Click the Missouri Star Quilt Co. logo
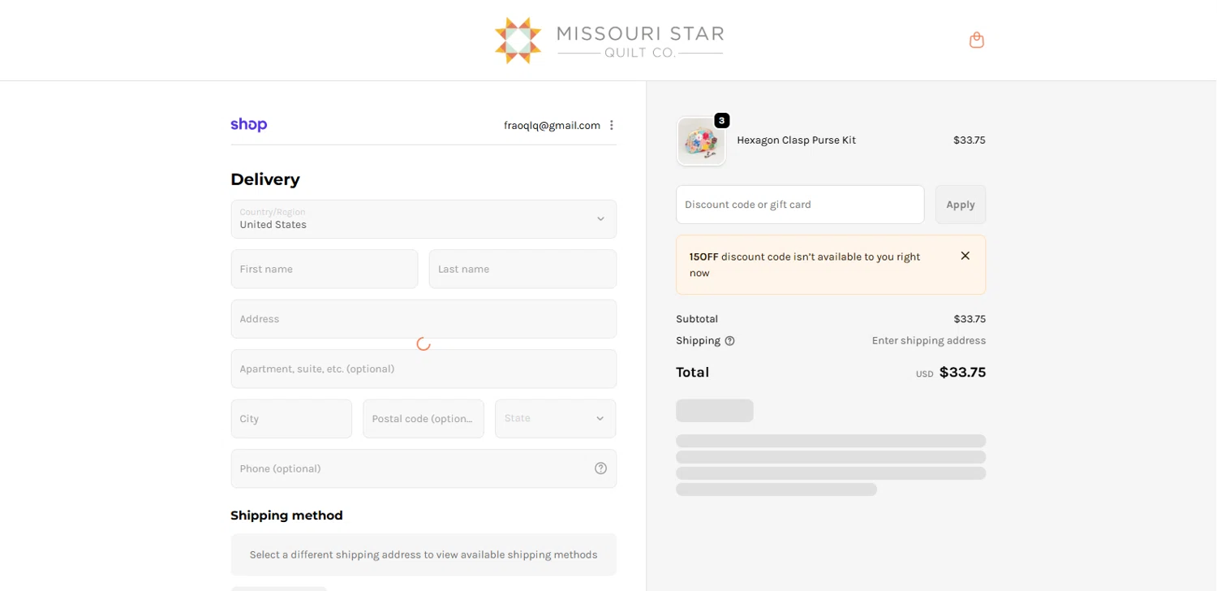Image resolution: width=1217 pixels, height=591 pixels. tap(608, 41)
